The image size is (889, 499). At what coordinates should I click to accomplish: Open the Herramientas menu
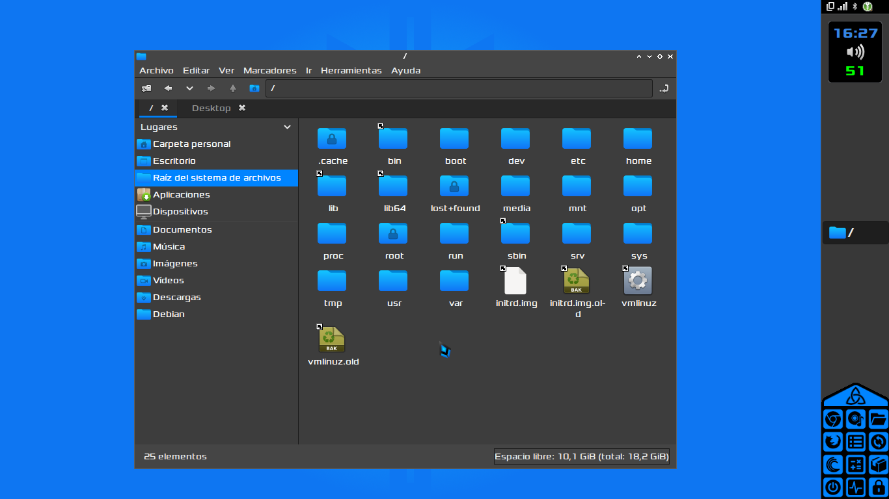(351, 70)
